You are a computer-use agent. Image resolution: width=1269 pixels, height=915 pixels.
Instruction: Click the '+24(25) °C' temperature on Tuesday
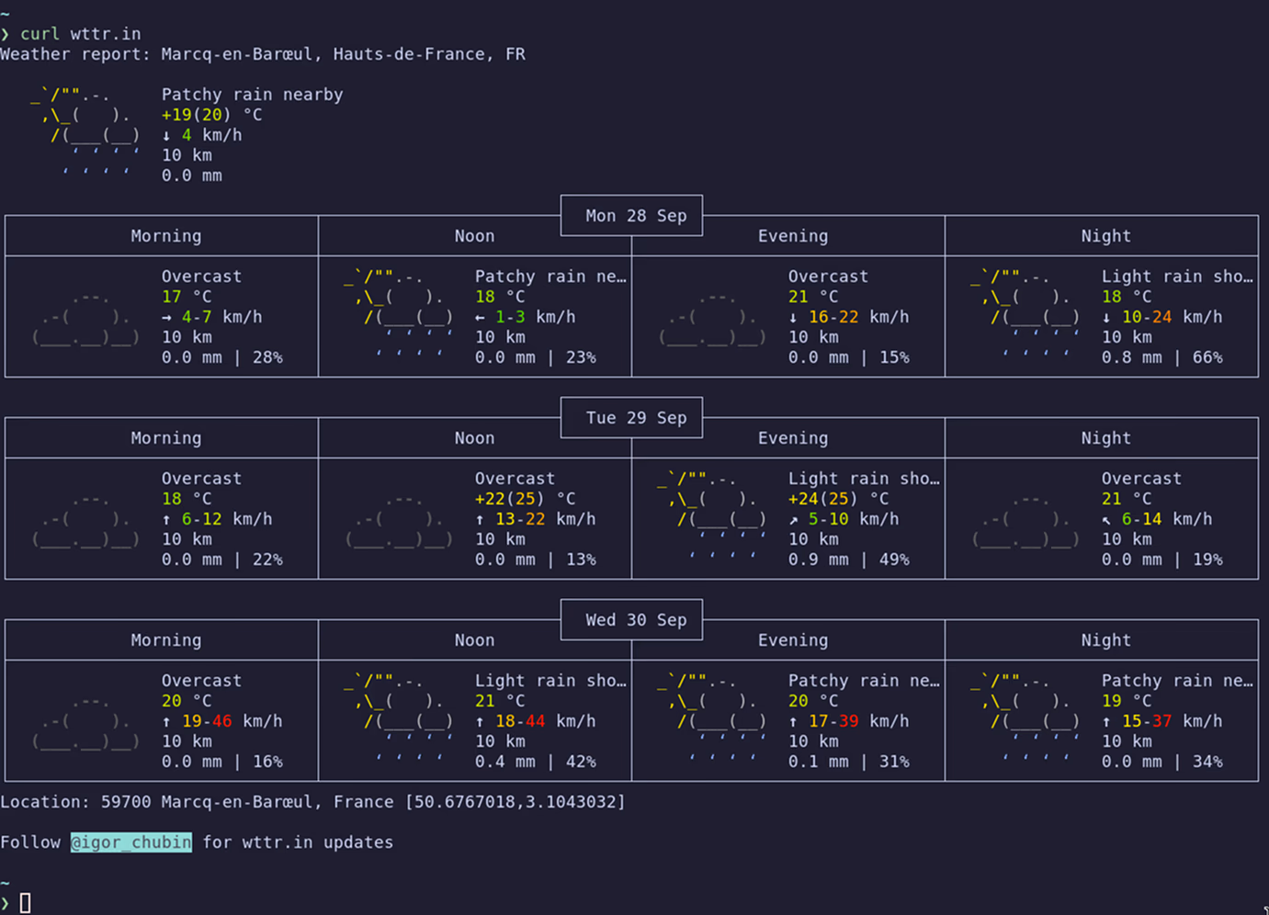(839, 499)
